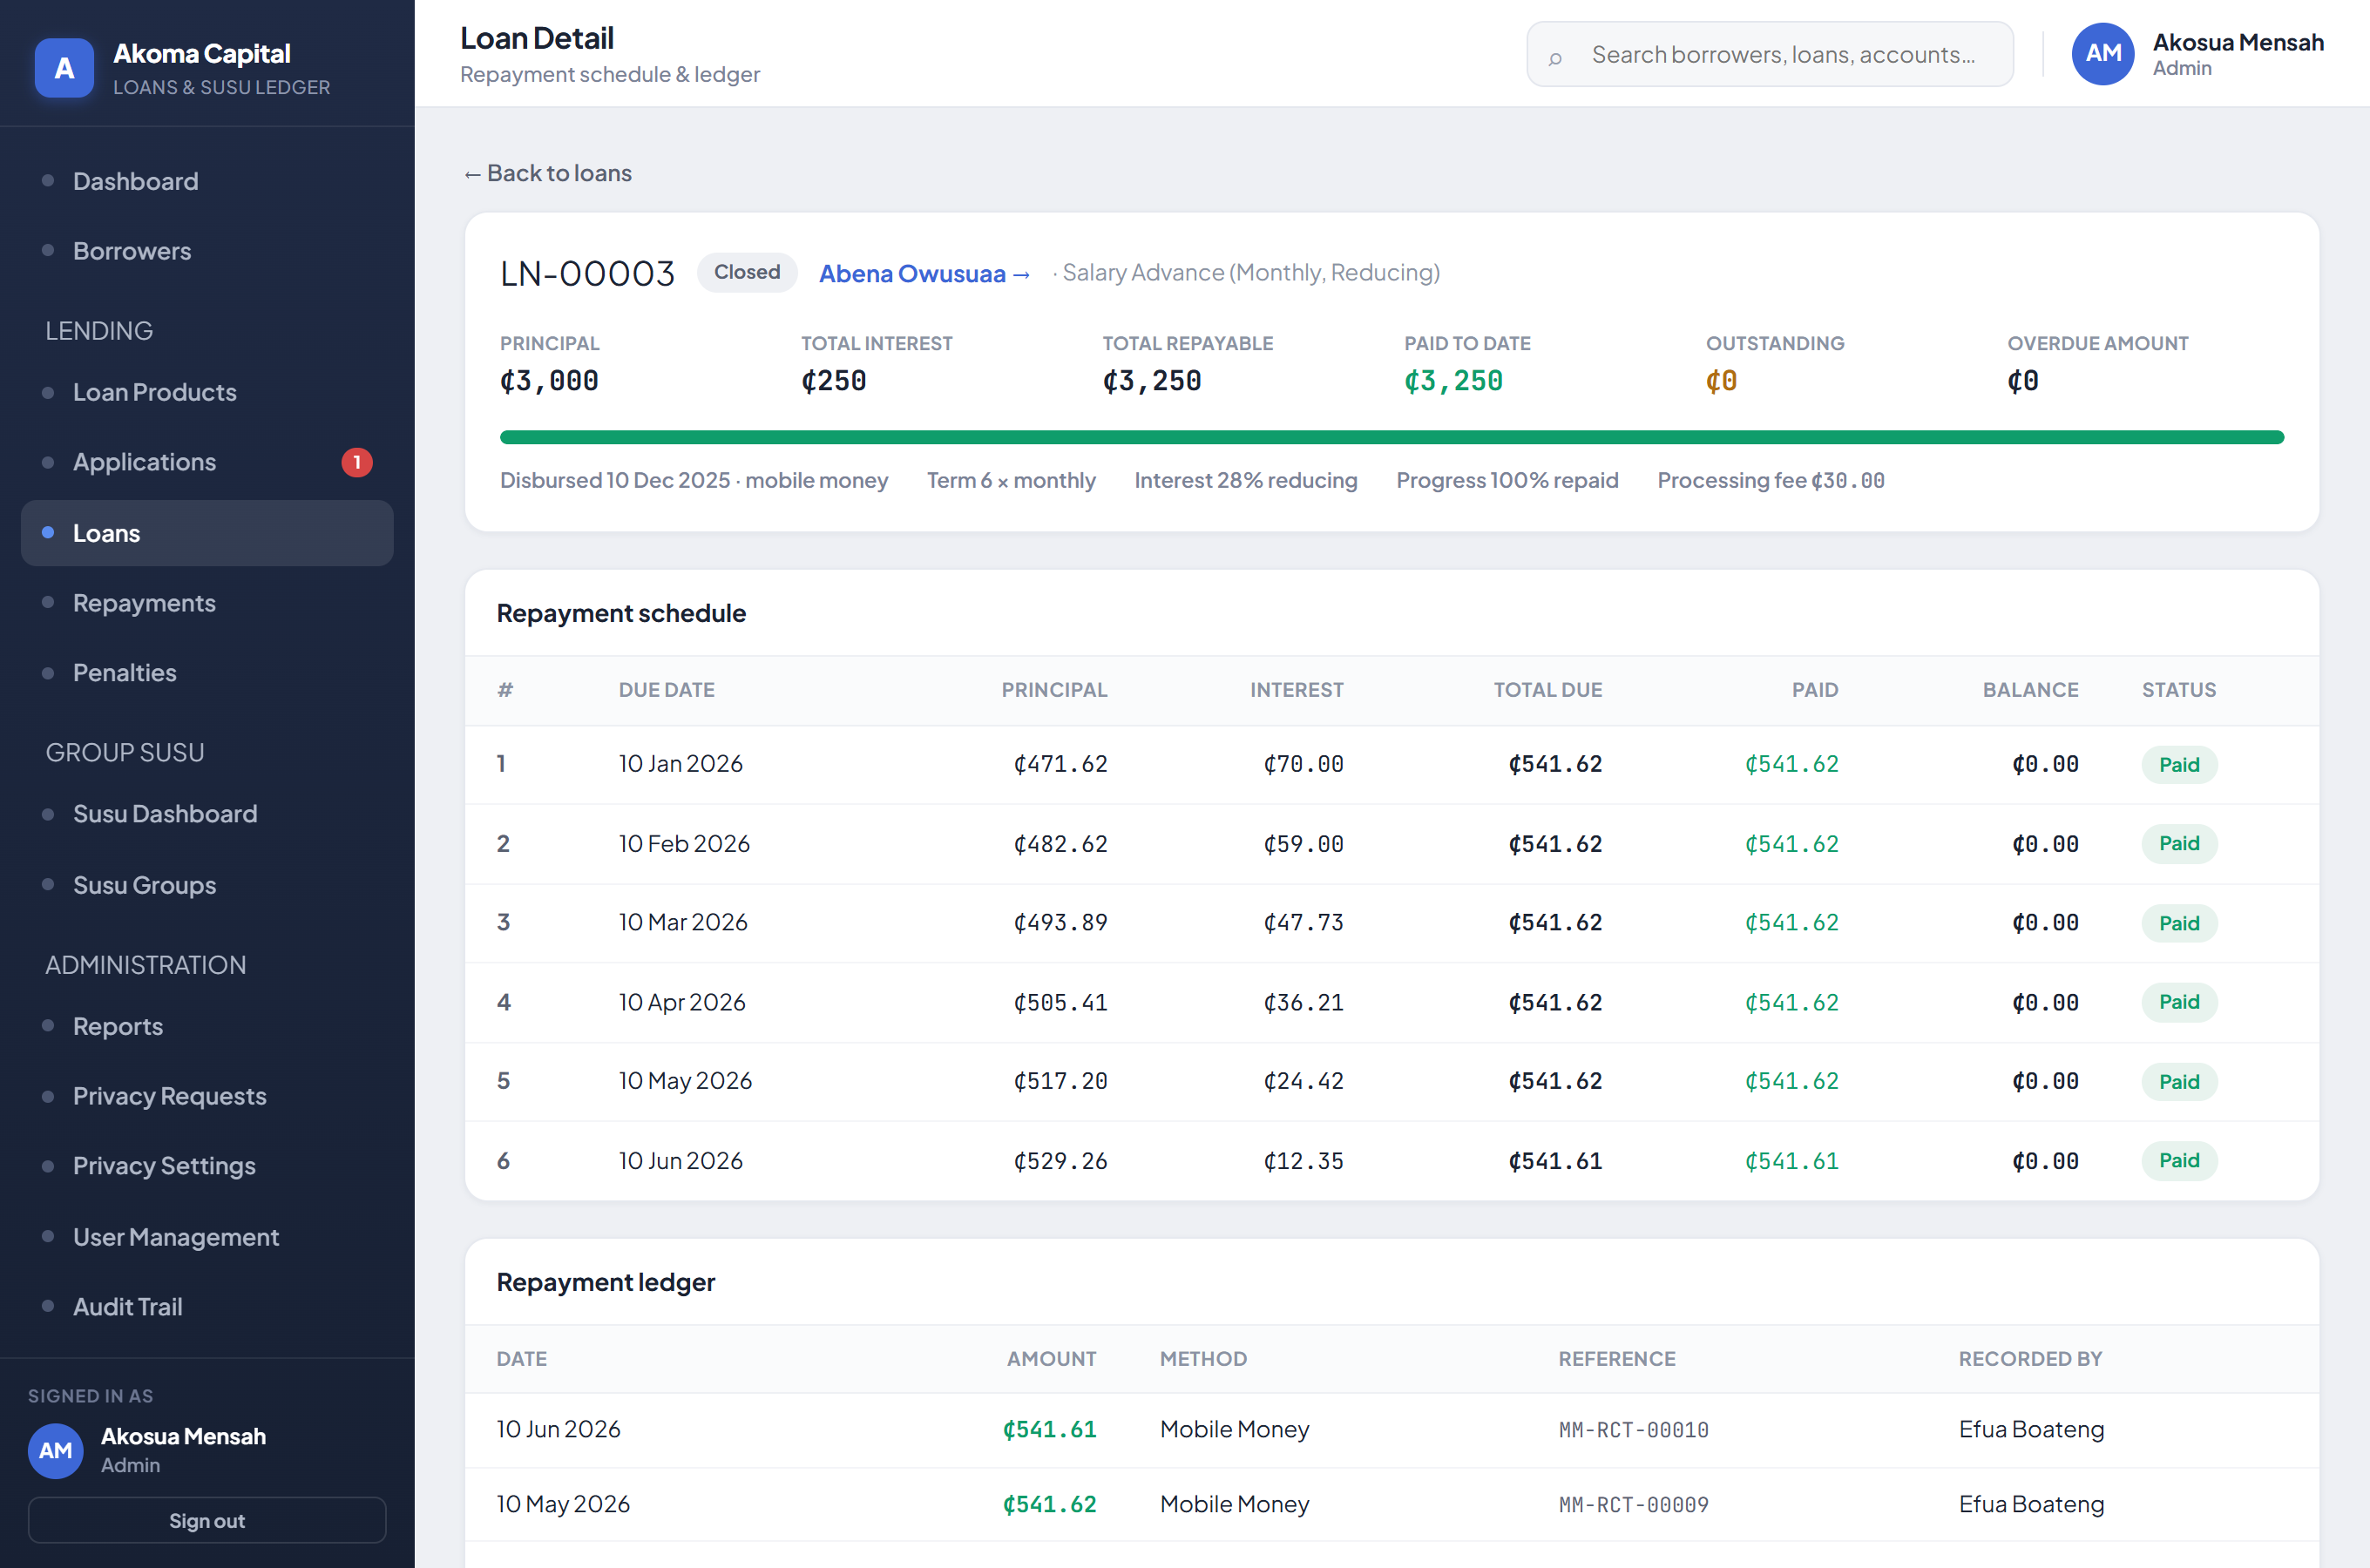Click Processing fee ₵30.00 text
Viewport: 2370px width, 1568px height.
(x=1771, y=480)
